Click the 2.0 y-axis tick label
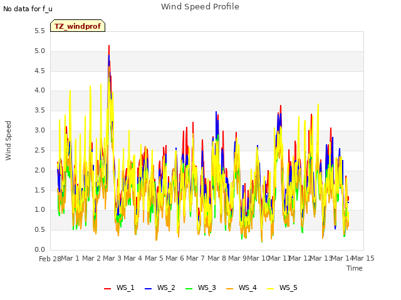 pos(39,171)
